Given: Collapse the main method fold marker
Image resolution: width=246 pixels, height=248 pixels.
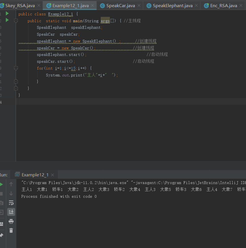Looking at the screenshot, I should coord(16,21).
